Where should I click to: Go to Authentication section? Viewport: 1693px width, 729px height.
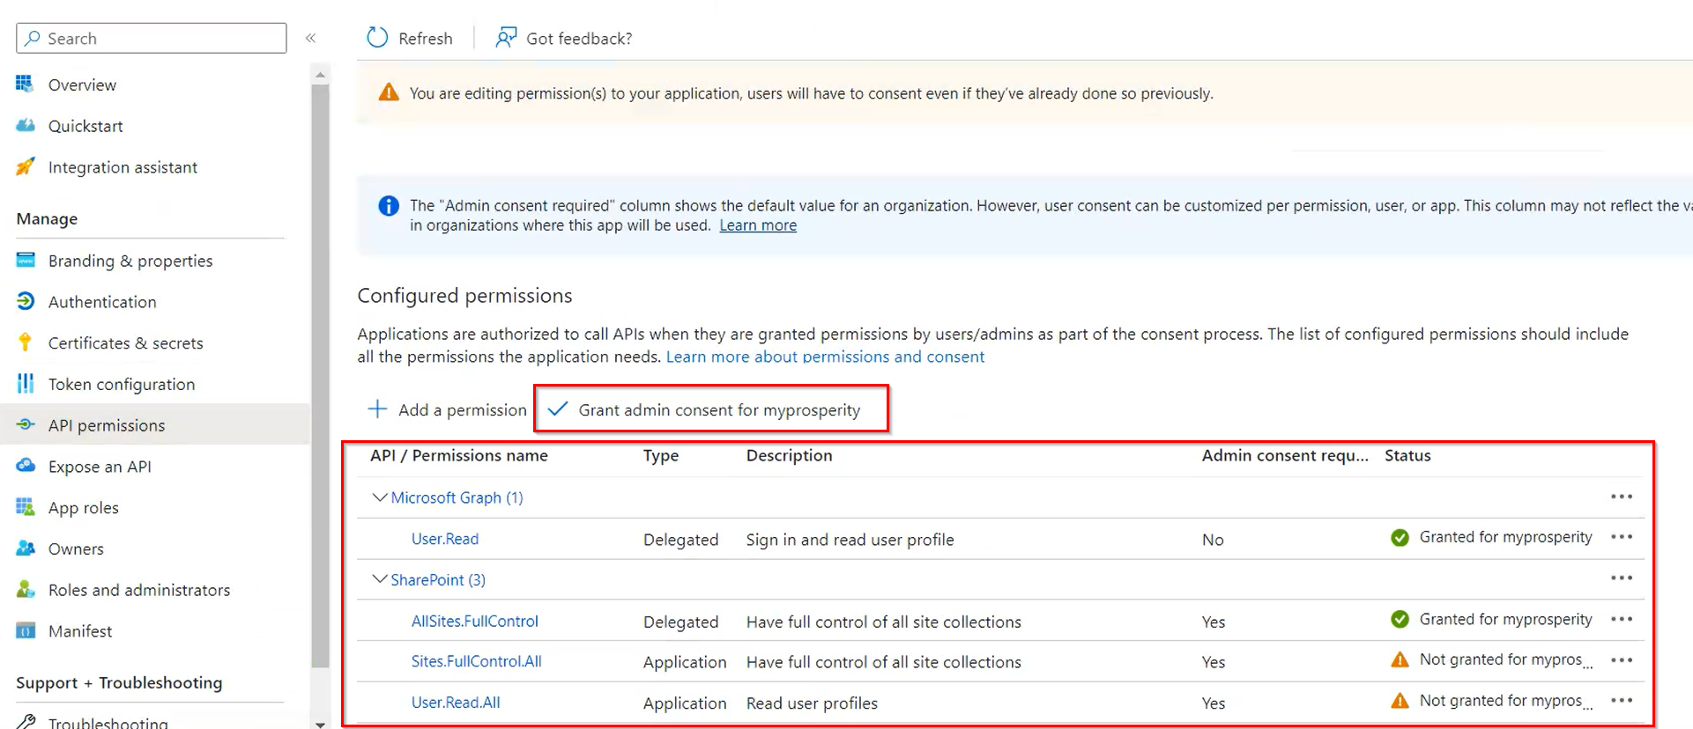click(102, 302)
